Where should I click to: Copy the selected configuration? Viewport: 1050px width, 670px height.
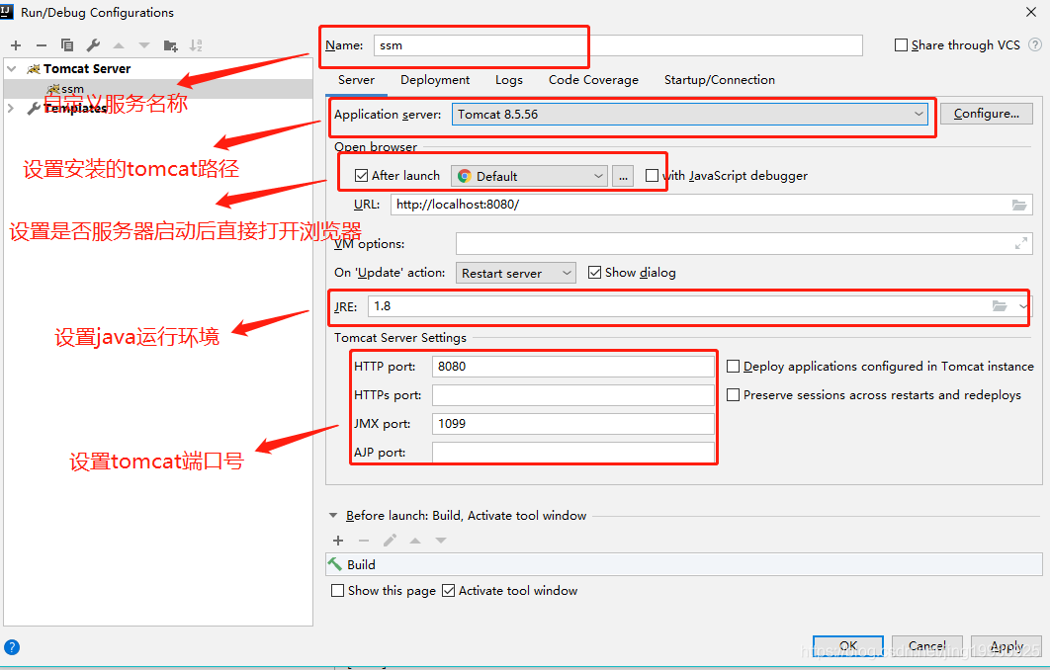coord(67,45)
